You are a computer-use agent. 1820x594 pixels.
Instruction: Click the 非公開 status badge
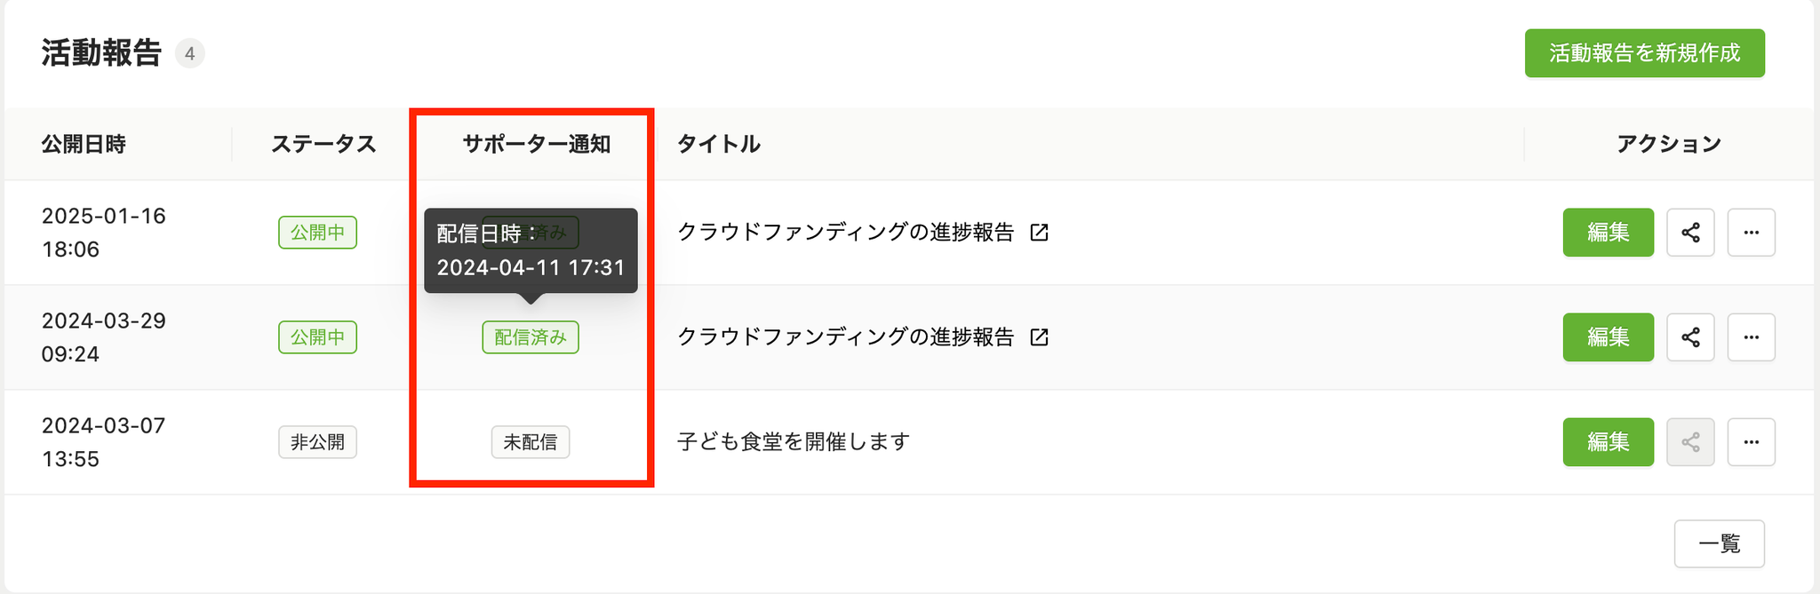(x=317, y=442)
